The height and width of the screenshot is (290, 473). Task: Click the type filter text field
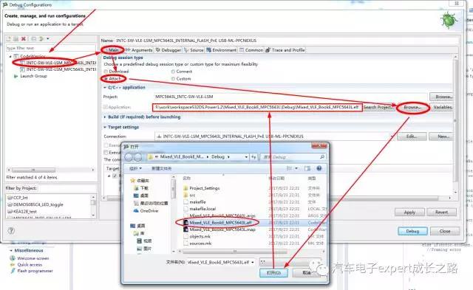point(50,48)
